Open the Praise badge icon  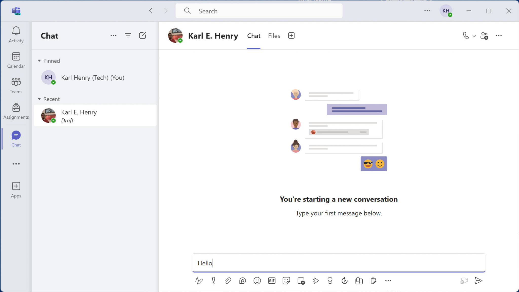(330, 281)
